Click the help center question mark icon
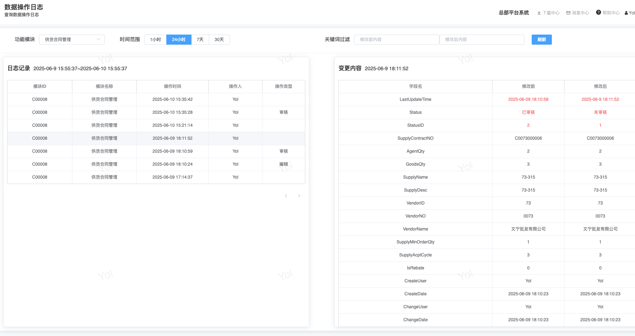 598,13
